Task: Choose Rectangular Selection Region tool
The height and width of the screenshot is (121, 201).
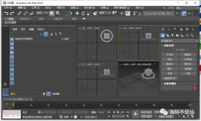Action: pos(64,13)
